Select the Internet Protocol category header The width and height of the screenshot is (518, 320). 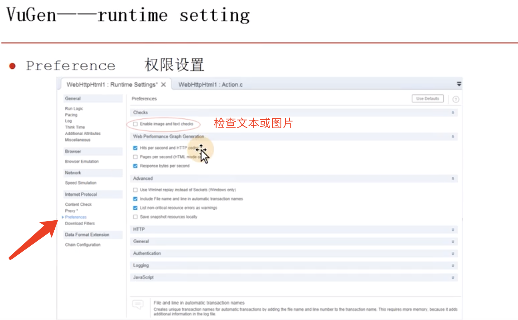point(93,194)
